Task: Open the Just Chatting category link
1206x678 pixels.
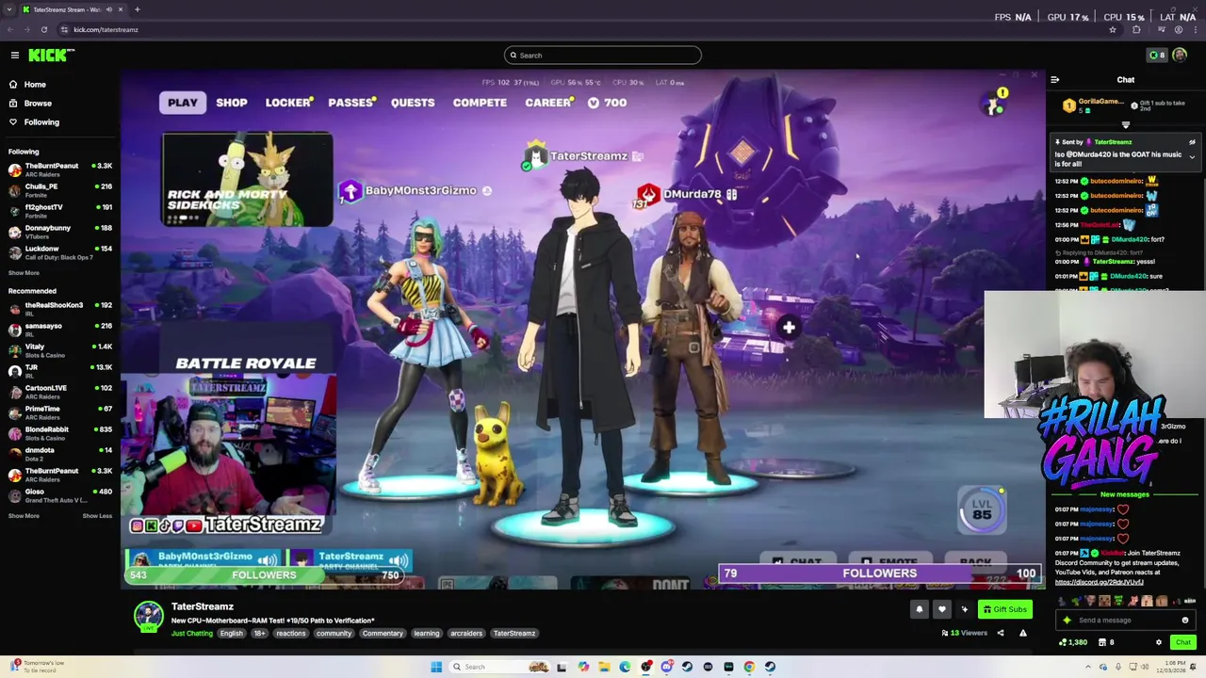Action: point(191,634)
